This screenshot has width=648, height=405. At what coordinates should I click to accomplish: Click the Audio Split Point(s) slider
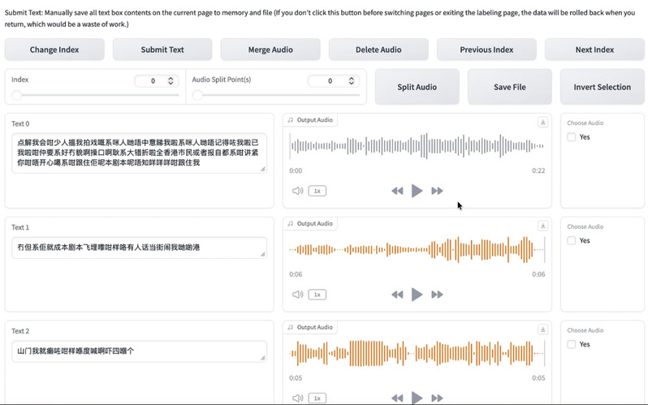click(x=276, y=96)
